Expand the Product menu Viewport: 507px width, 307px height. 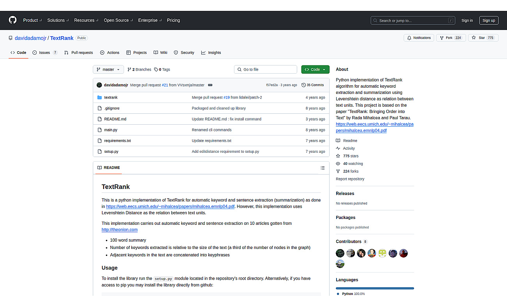pyautogui.click(x=32, y=20)
